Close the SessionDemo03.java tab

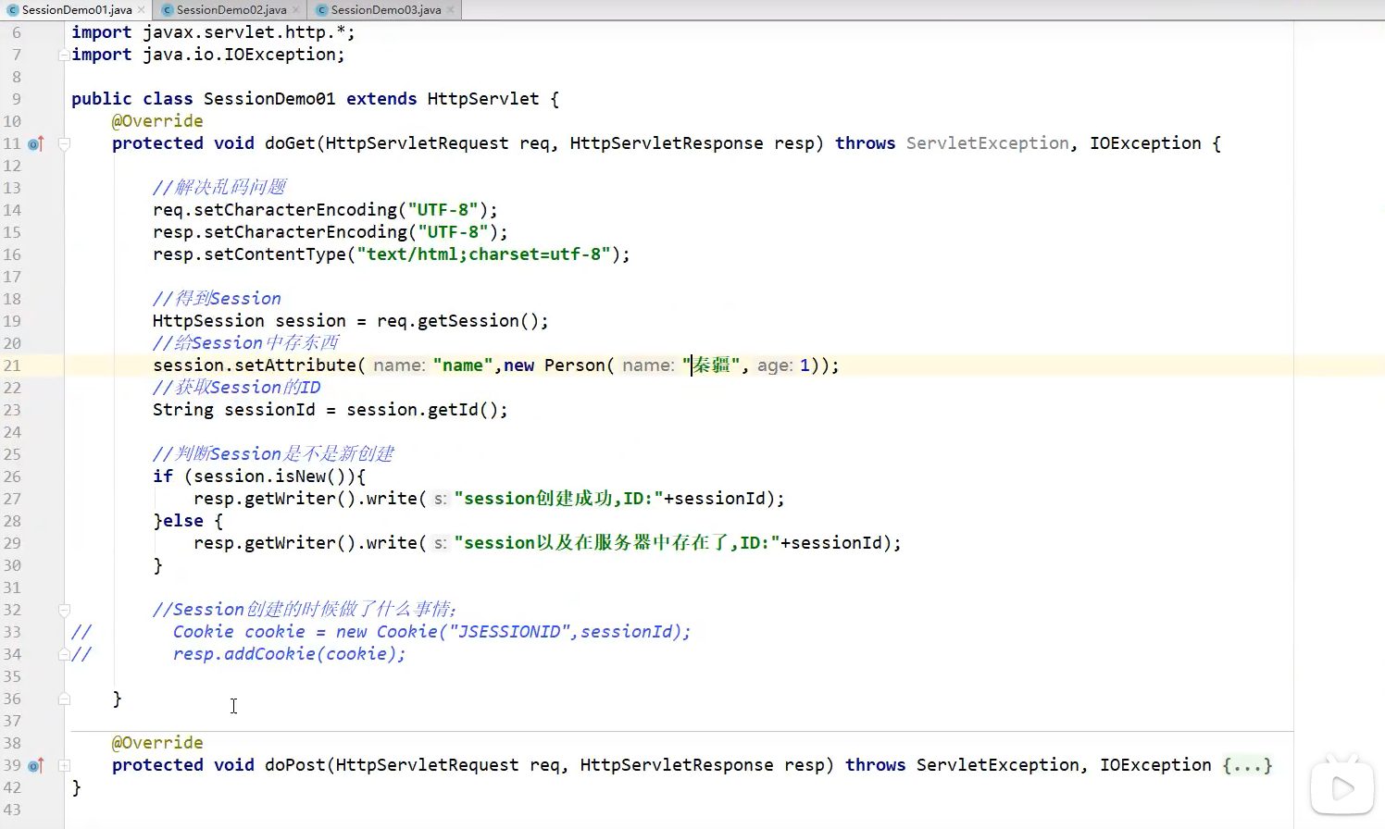[450, 10]
